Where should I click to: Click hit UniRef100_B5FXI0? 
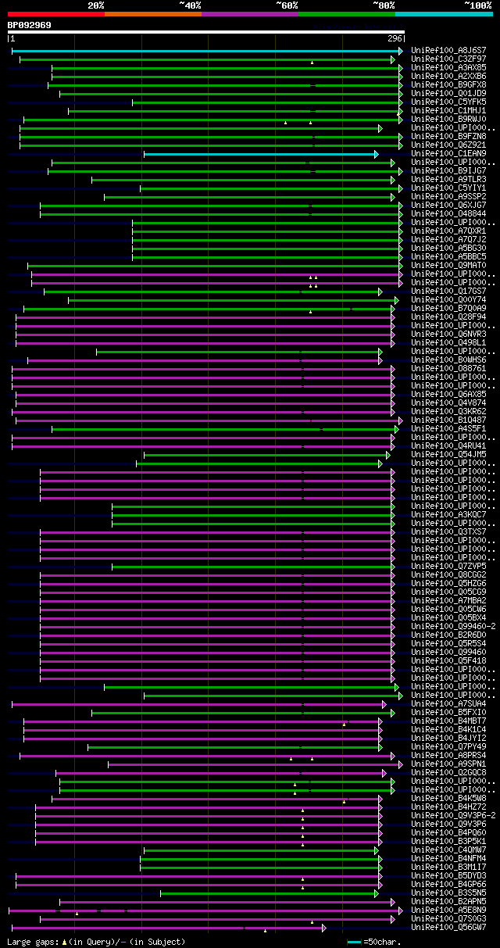tap(448, 712)
